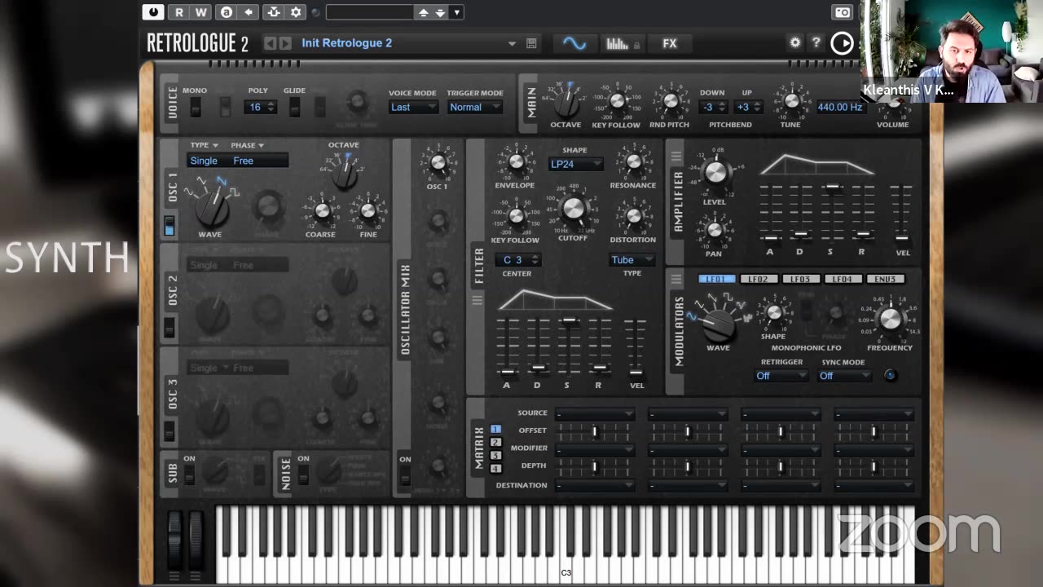Click the A/B compare 'a' icon

pyautogui.click(x=227, y=12)
